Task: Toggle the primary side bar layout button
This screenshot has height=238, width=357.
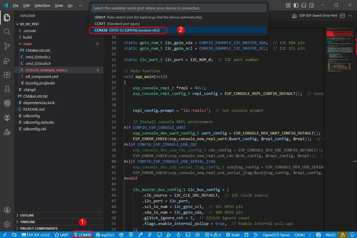Action: 296,5
